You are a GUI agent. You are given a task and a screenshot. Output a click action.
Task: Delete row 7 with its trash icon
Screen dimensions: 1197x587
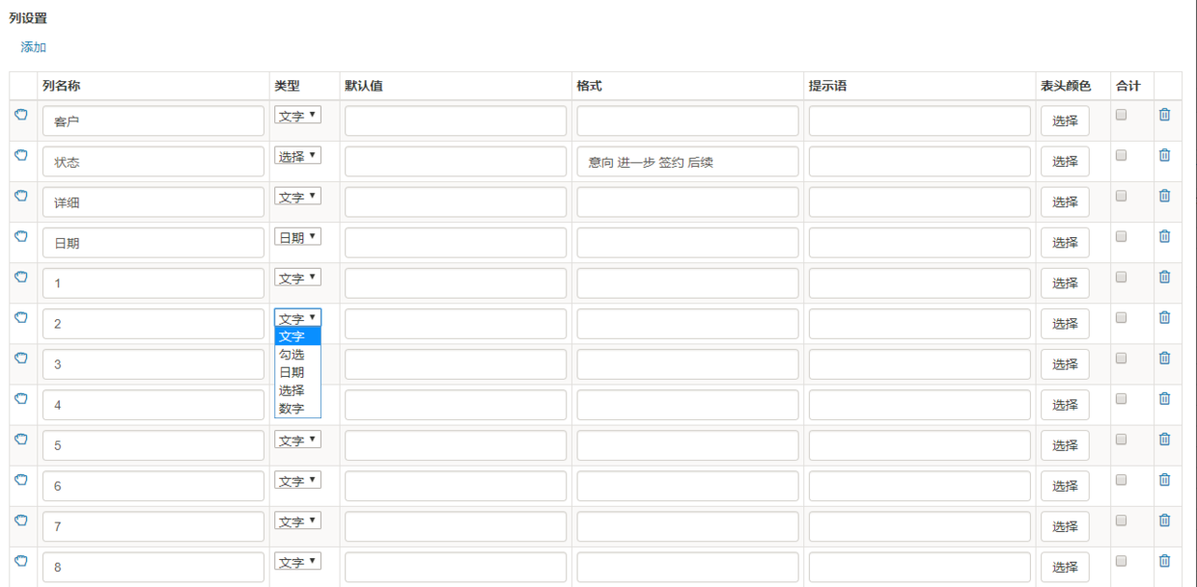[1164, 520]
